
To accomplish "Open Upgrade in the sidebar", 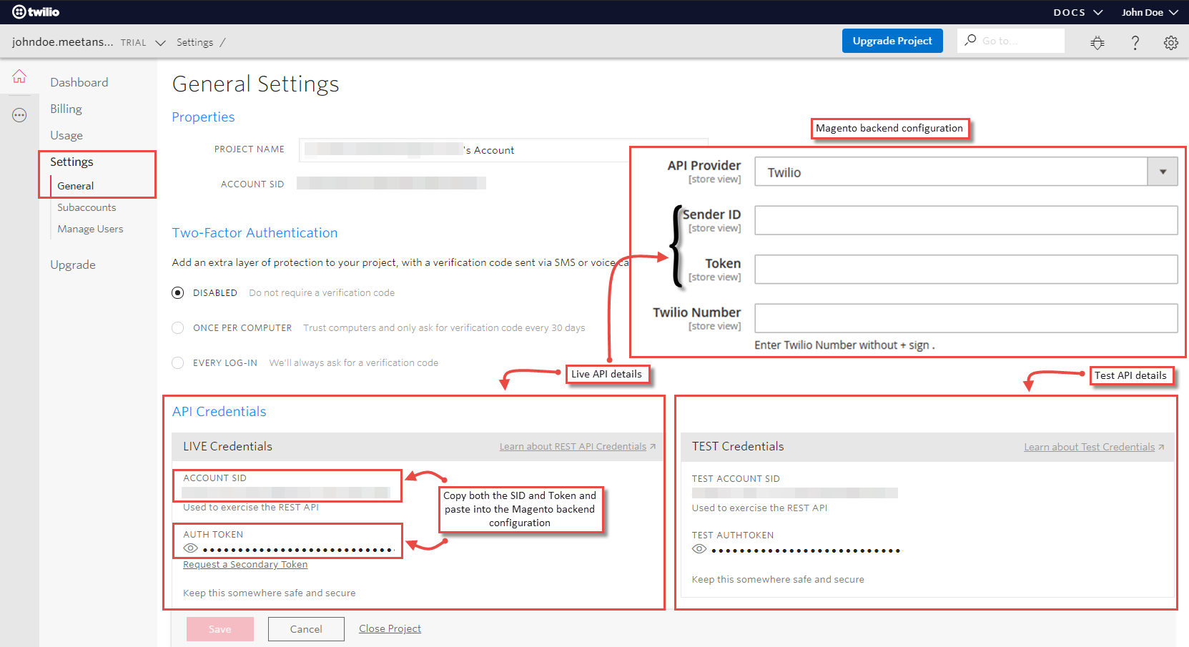I will [x=73, y=265].
